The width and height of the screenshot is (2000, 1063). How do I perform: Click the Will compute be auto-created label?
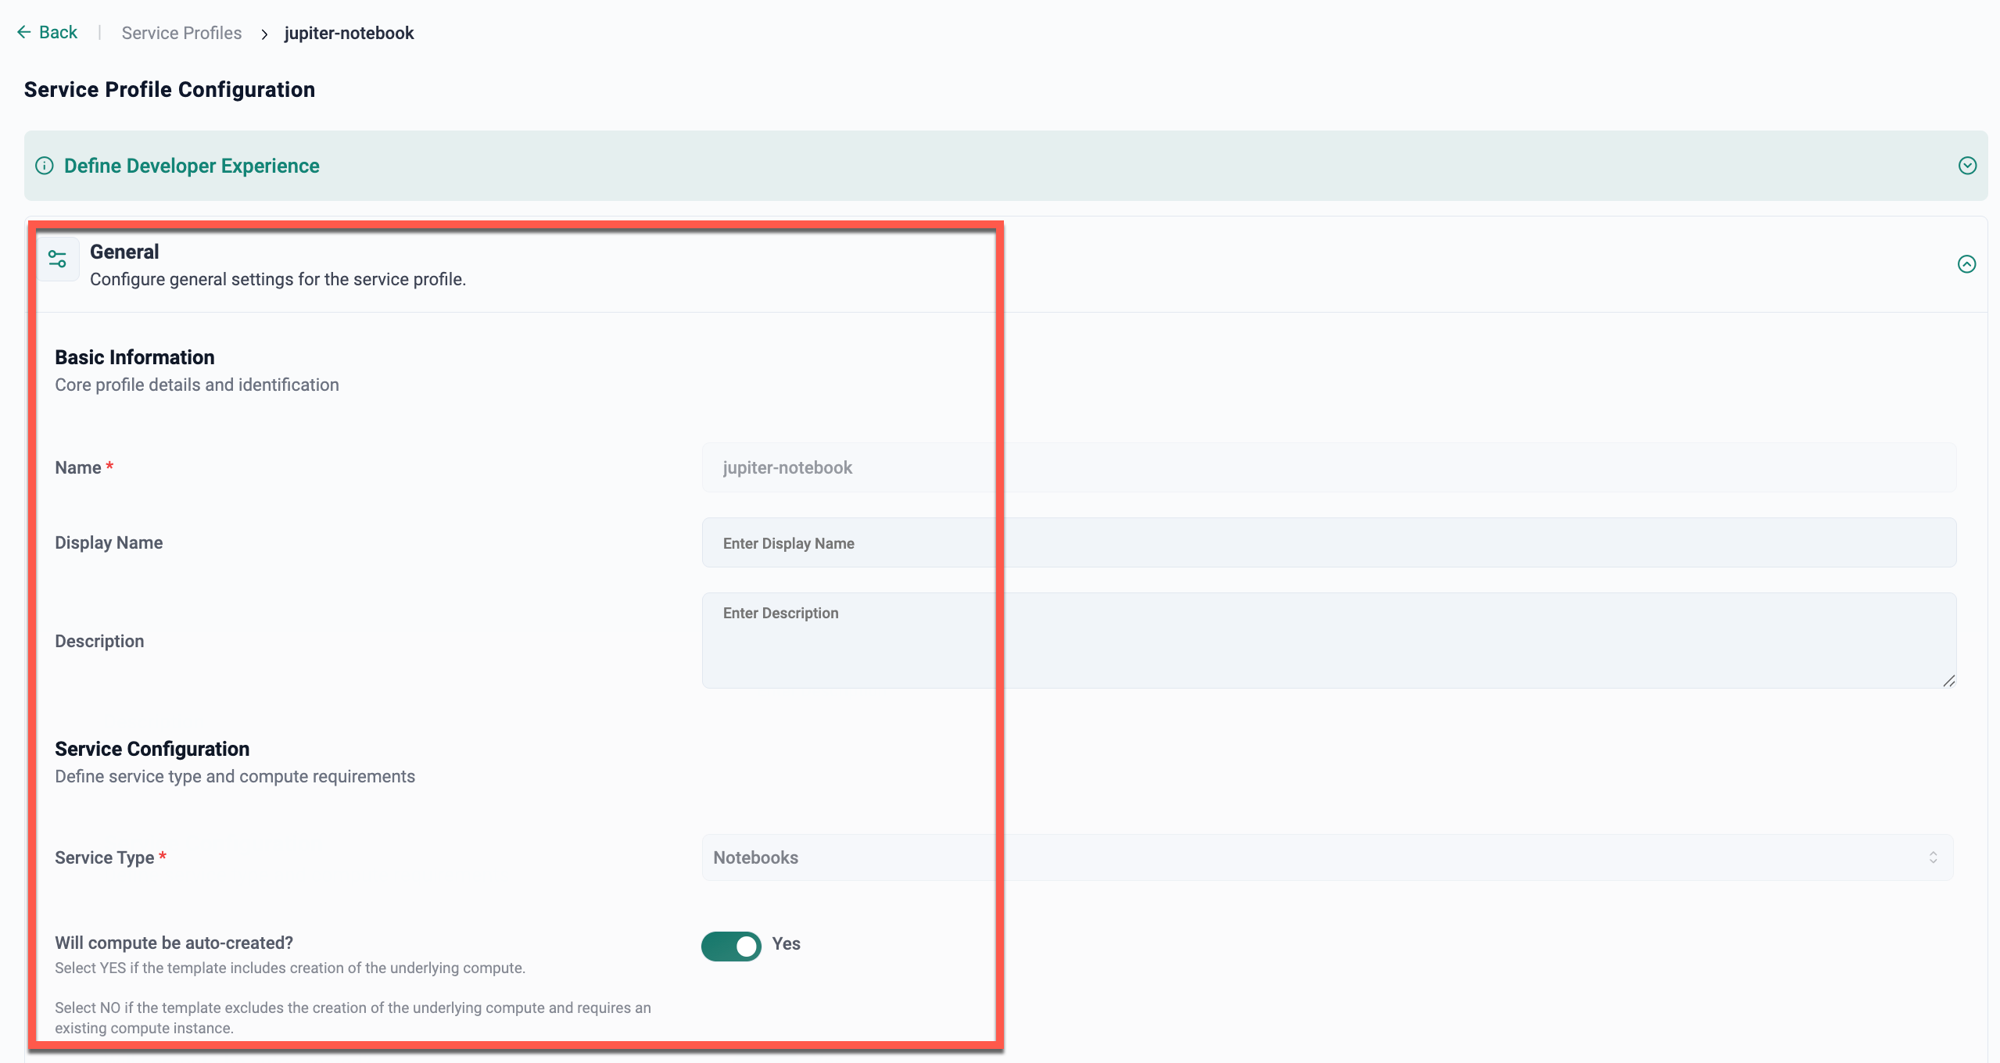coord(174,943)
